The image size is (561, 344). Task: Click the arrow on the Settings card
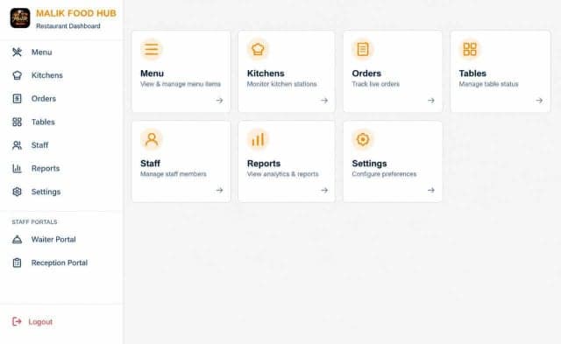pyautogui.click(x=431, y=191)
